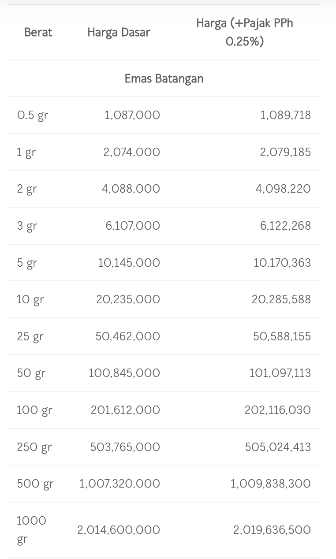The width and height of the screenshot is (336, 559).
Task: Click the Berat column header
Action: tap(38, 32)
